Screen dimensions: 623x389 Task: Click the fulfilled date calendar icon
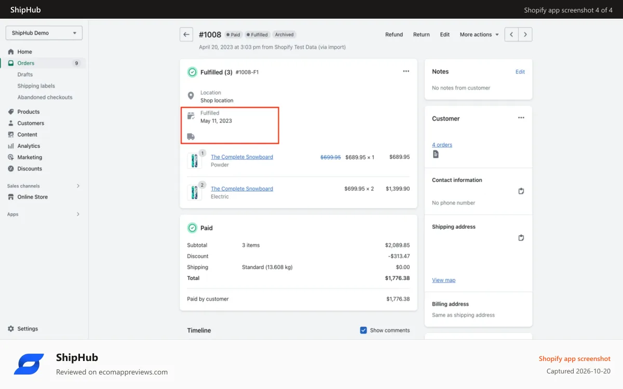click(x=191, y=116)
